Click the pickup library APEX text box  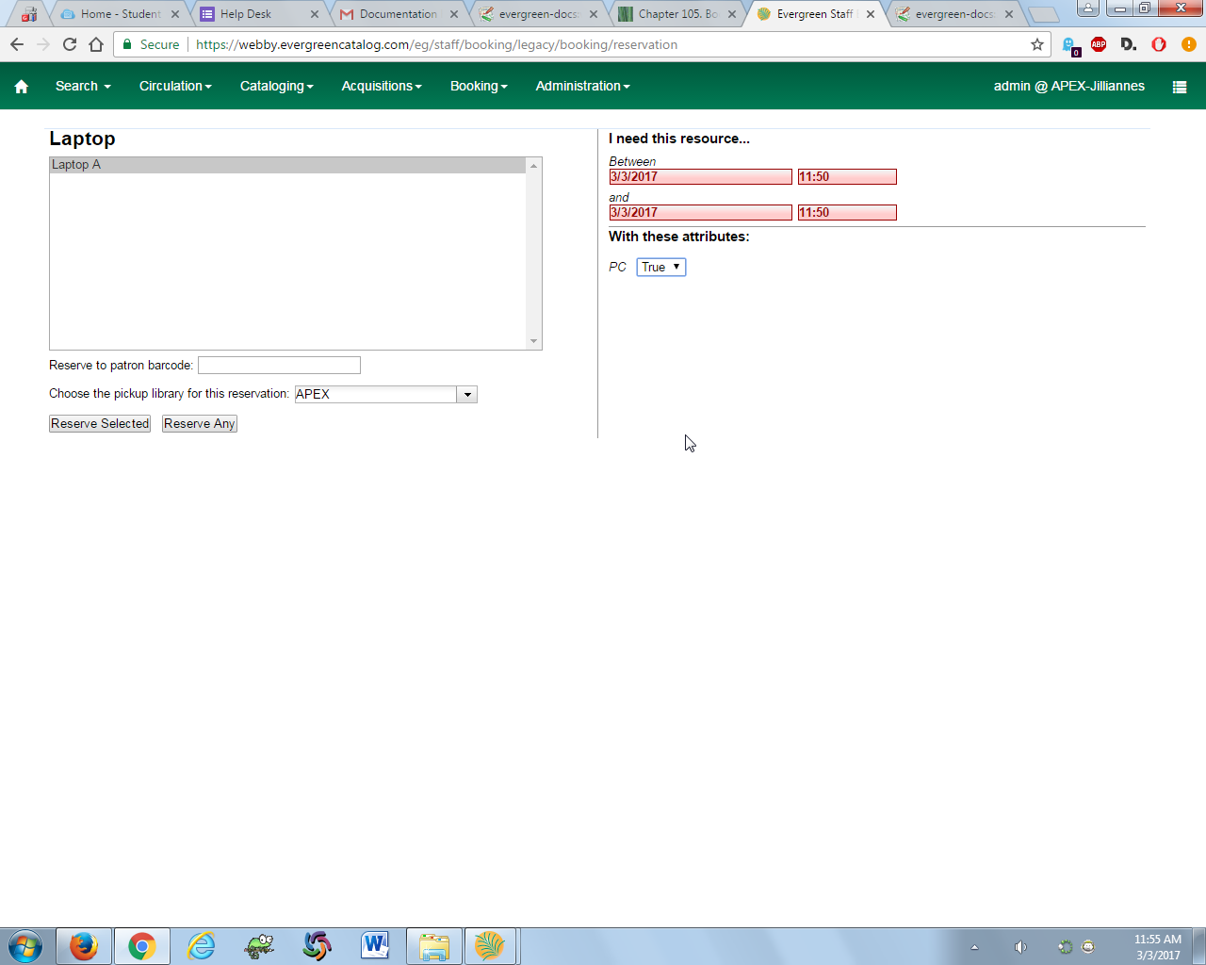tap(376, 394)
